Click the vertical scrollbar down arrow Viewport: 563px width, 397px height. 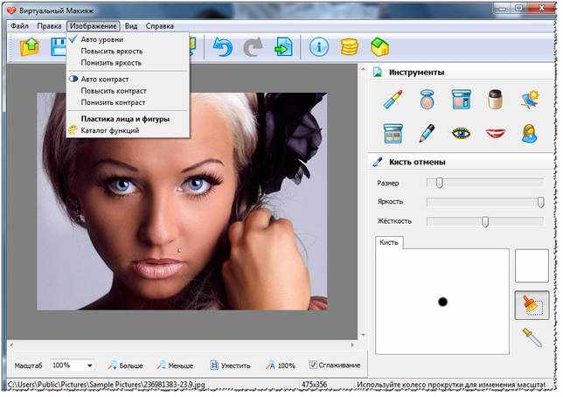tap(363, 335)
